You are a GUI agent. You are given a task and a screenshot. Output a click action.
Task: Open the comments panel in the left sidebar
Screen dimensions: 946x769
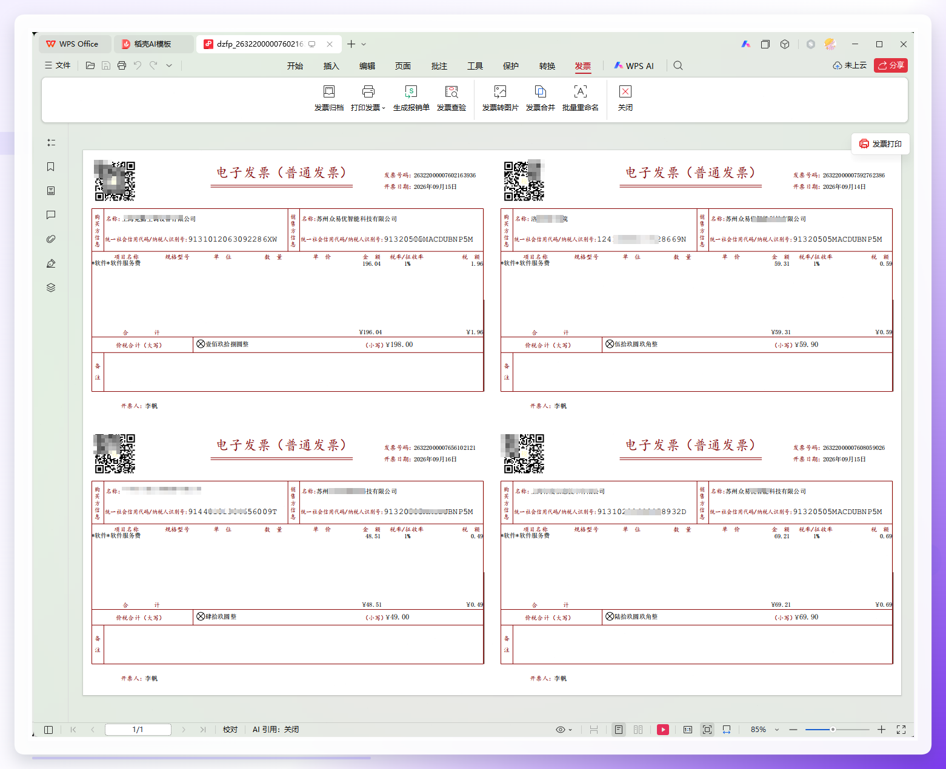51,215
